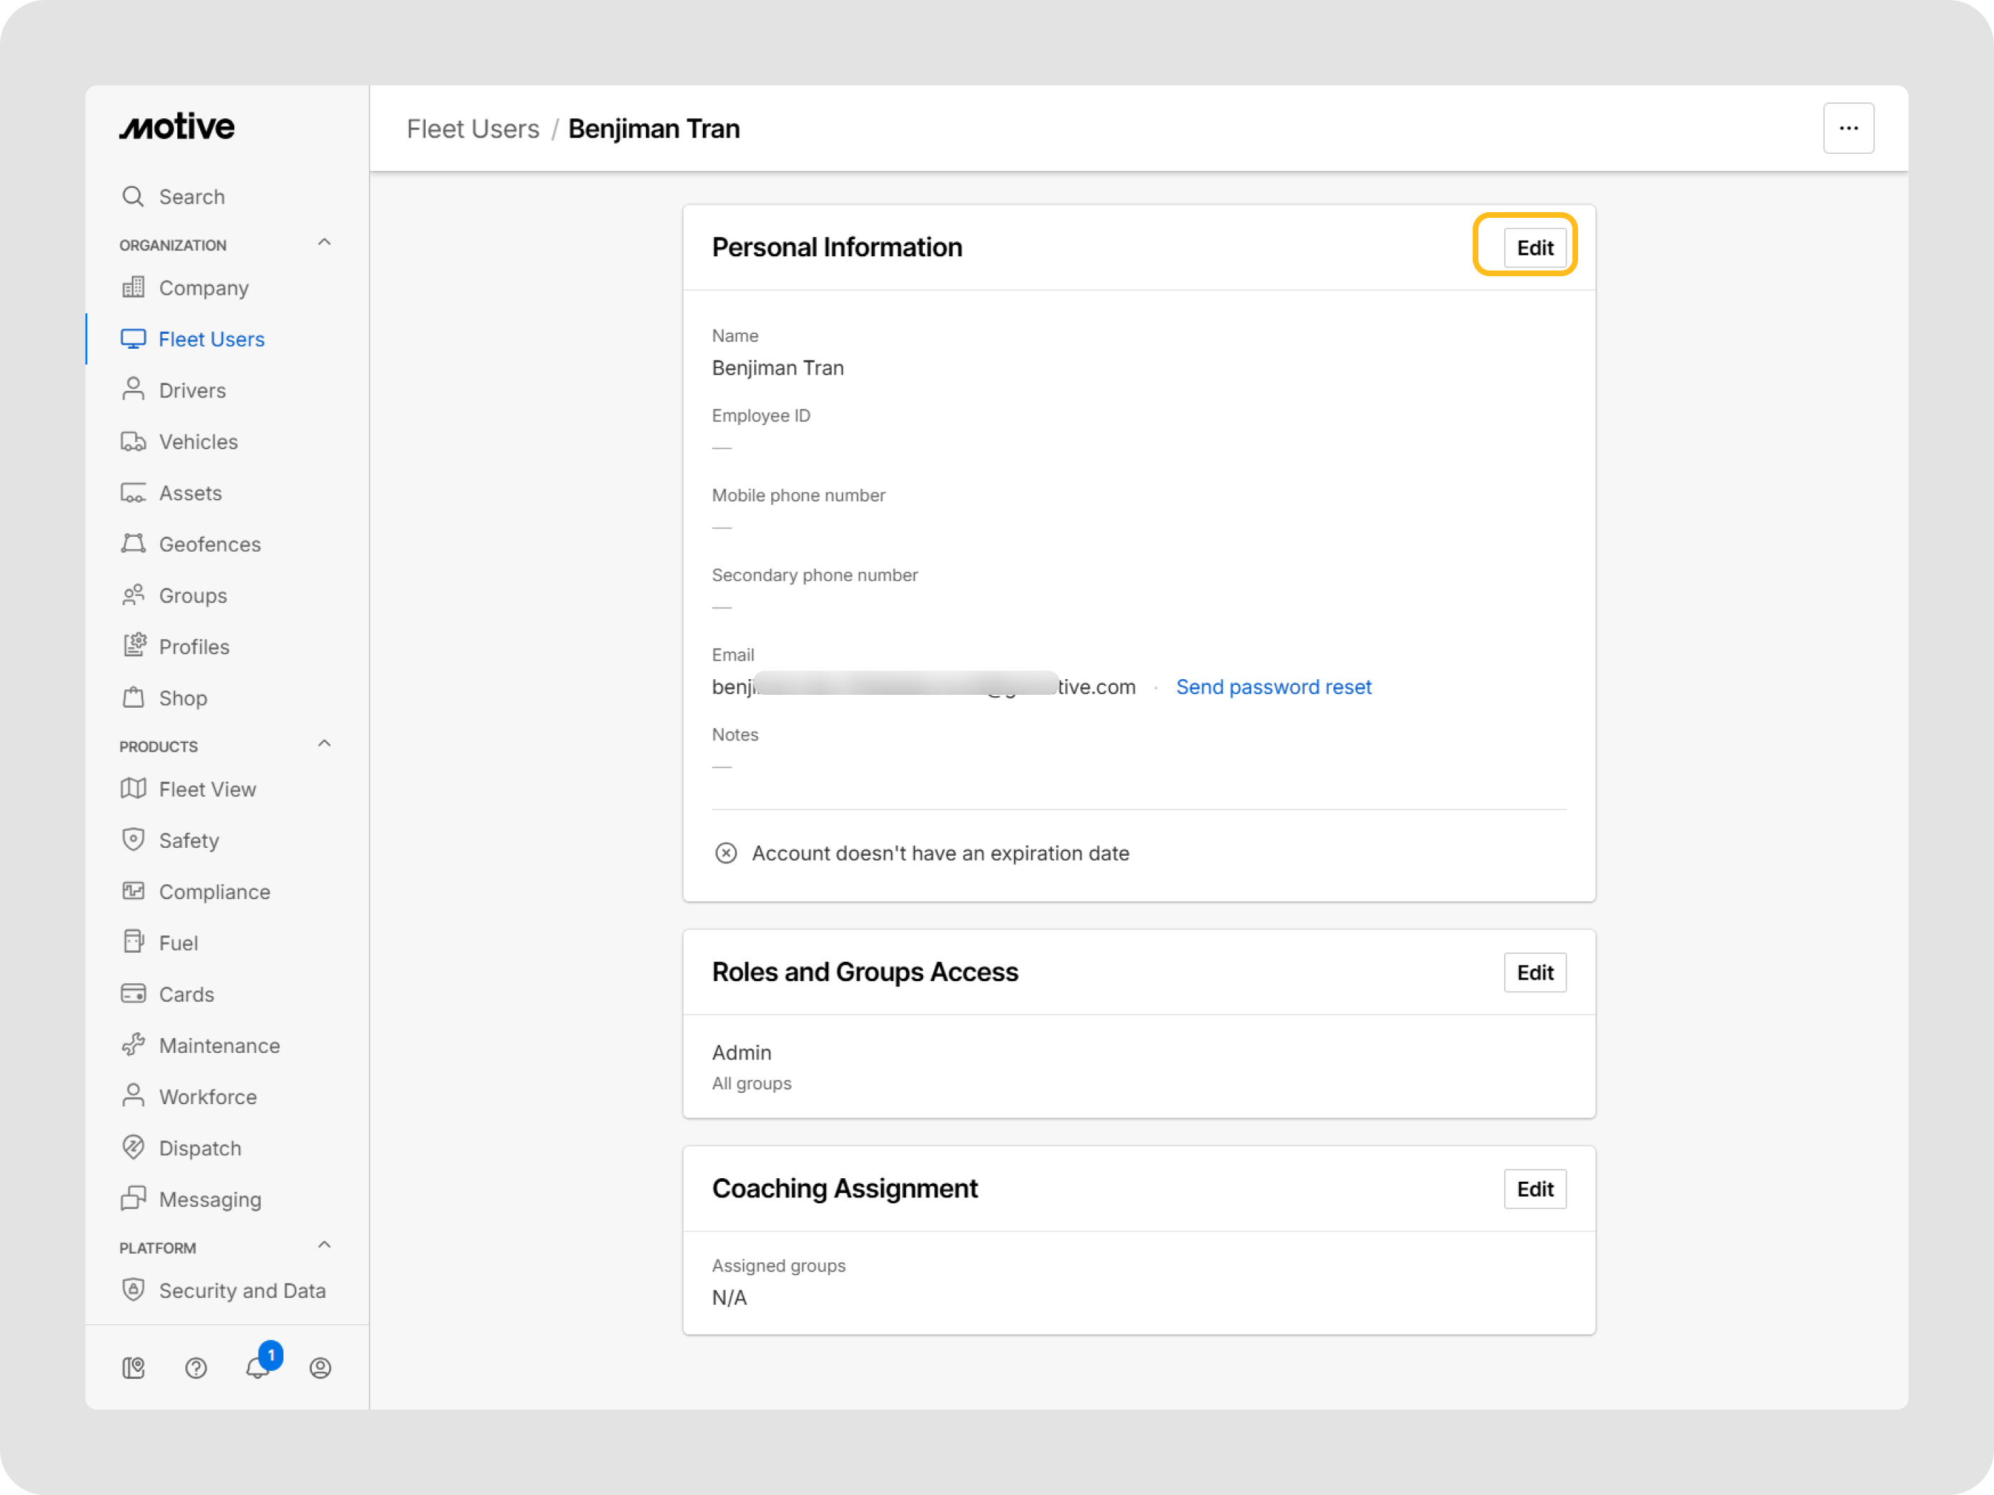Open the help question mark icon

tap(196, 1367)
